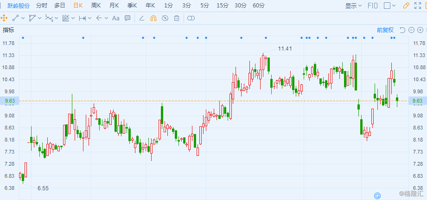Open the 指标 indicators button
This screenshot has height=200, width=427.
coord(8,30)
